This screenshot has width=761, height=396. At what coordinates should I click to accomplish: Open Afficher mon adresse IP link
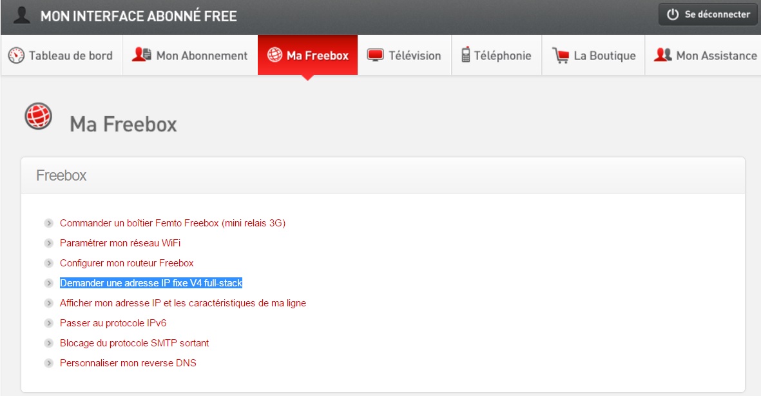click(x=182, y=303)
